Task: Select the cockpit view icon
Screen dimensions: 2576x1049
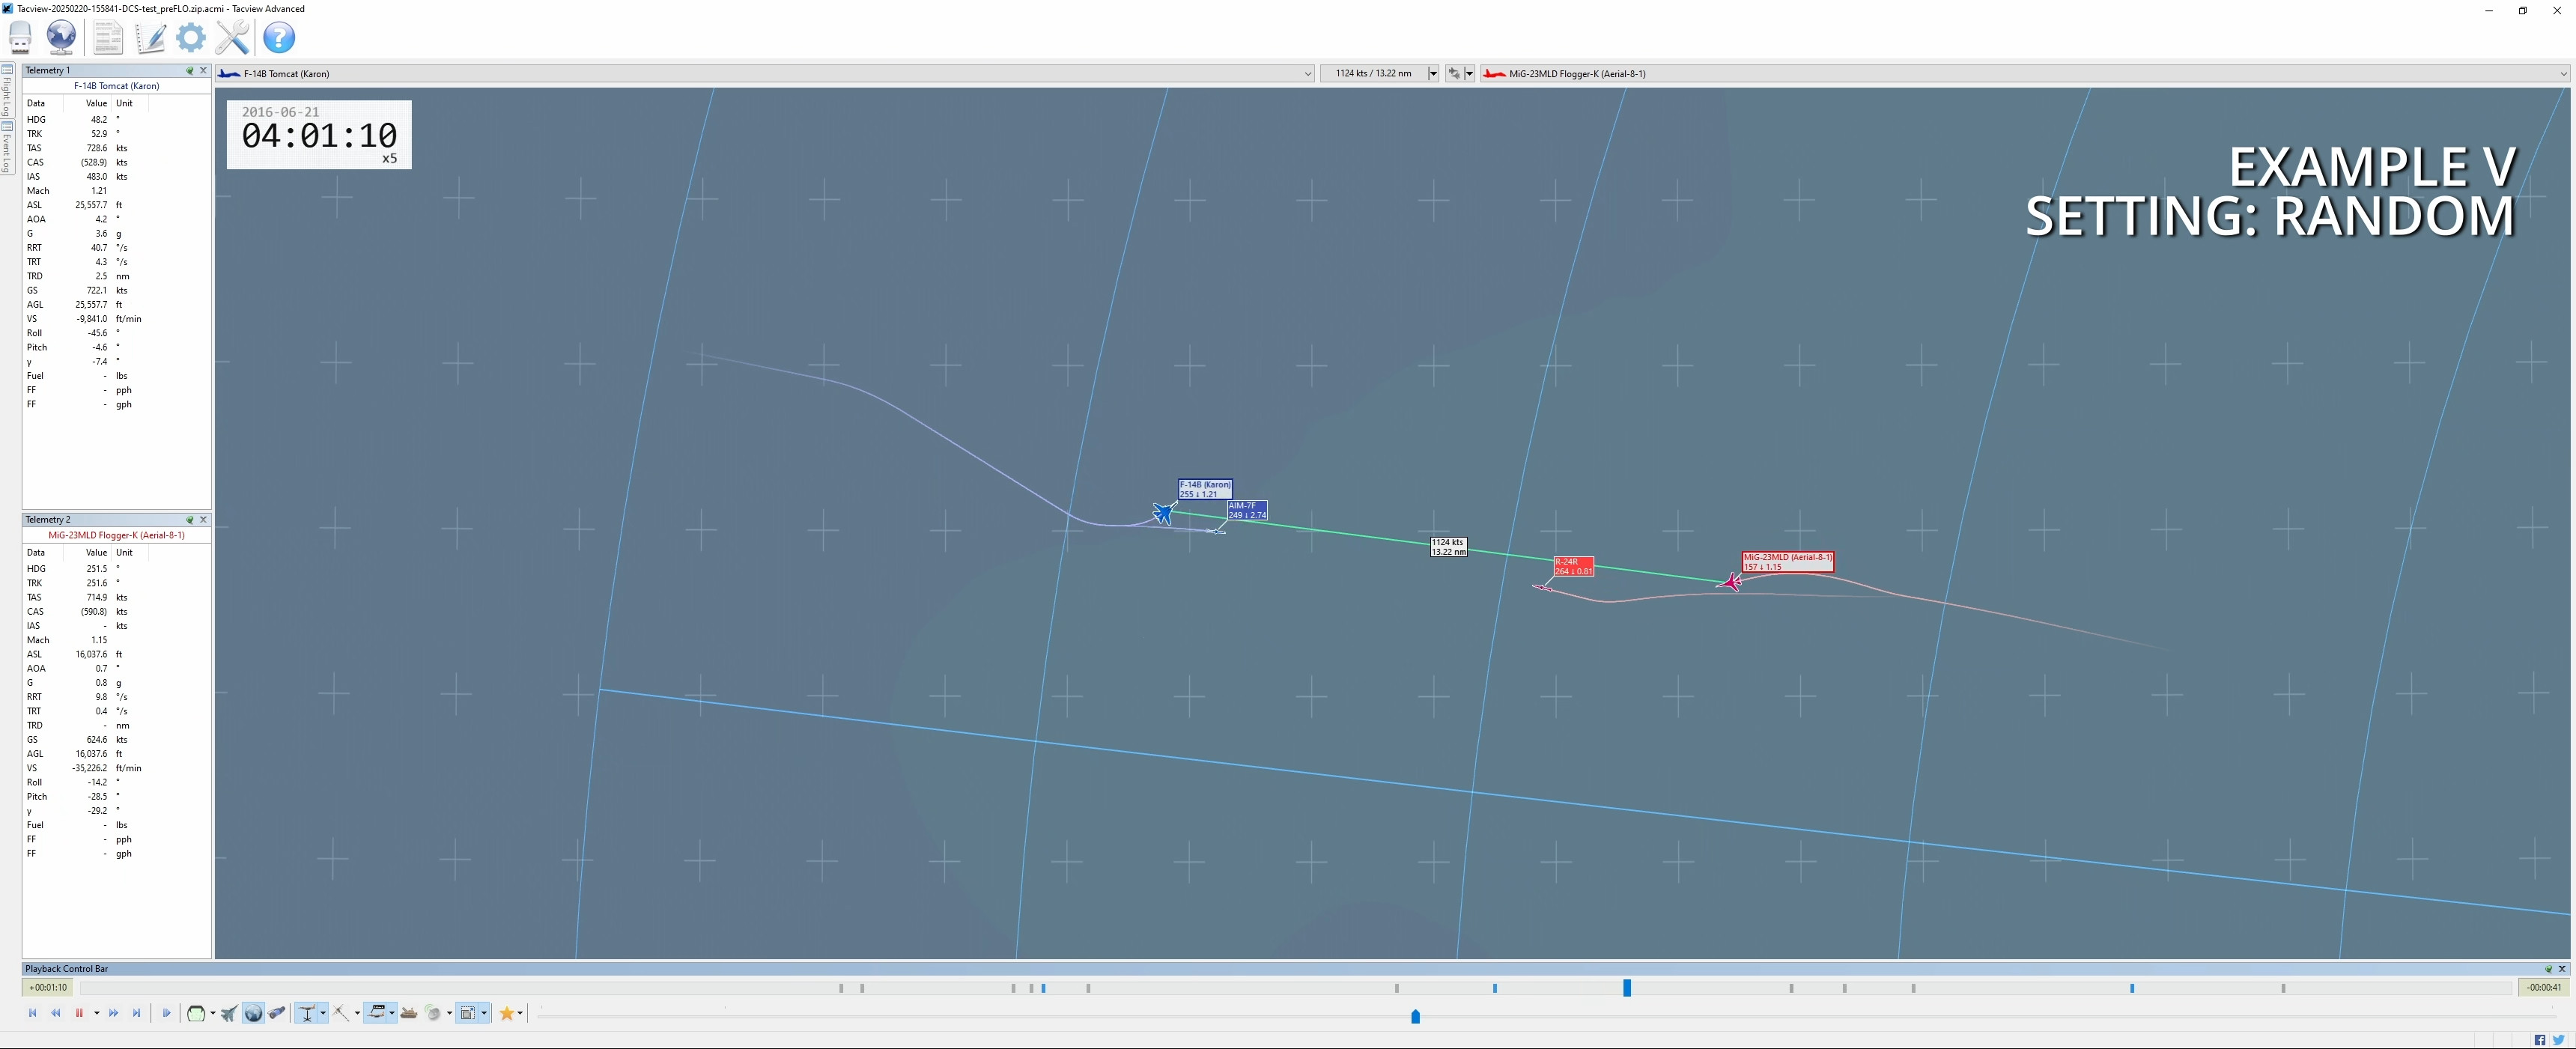Action: tap(196, 1013)
